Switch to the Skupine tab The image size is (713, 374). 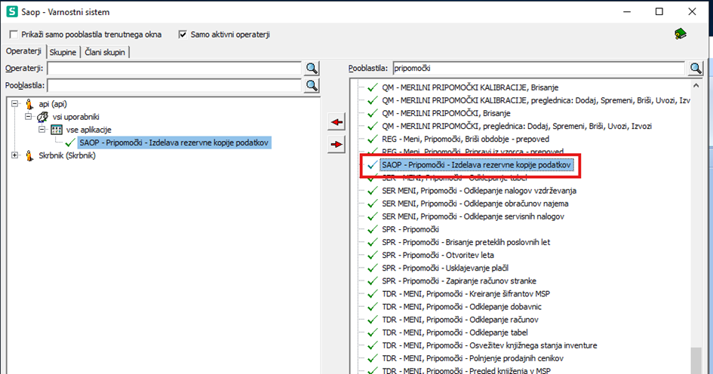(x=63, y=52)
